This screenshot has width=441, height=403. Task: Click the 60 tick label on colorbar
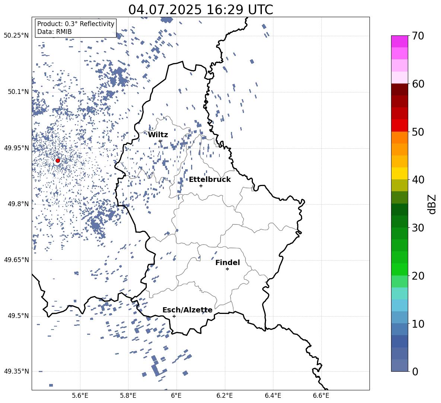[x=418, y=84]
